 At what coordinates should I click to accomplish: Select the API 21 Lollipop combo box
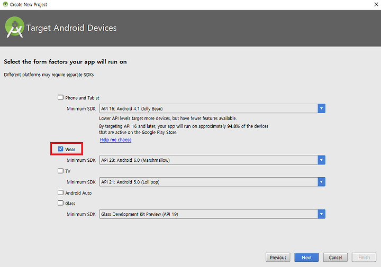tap(212, 182)
